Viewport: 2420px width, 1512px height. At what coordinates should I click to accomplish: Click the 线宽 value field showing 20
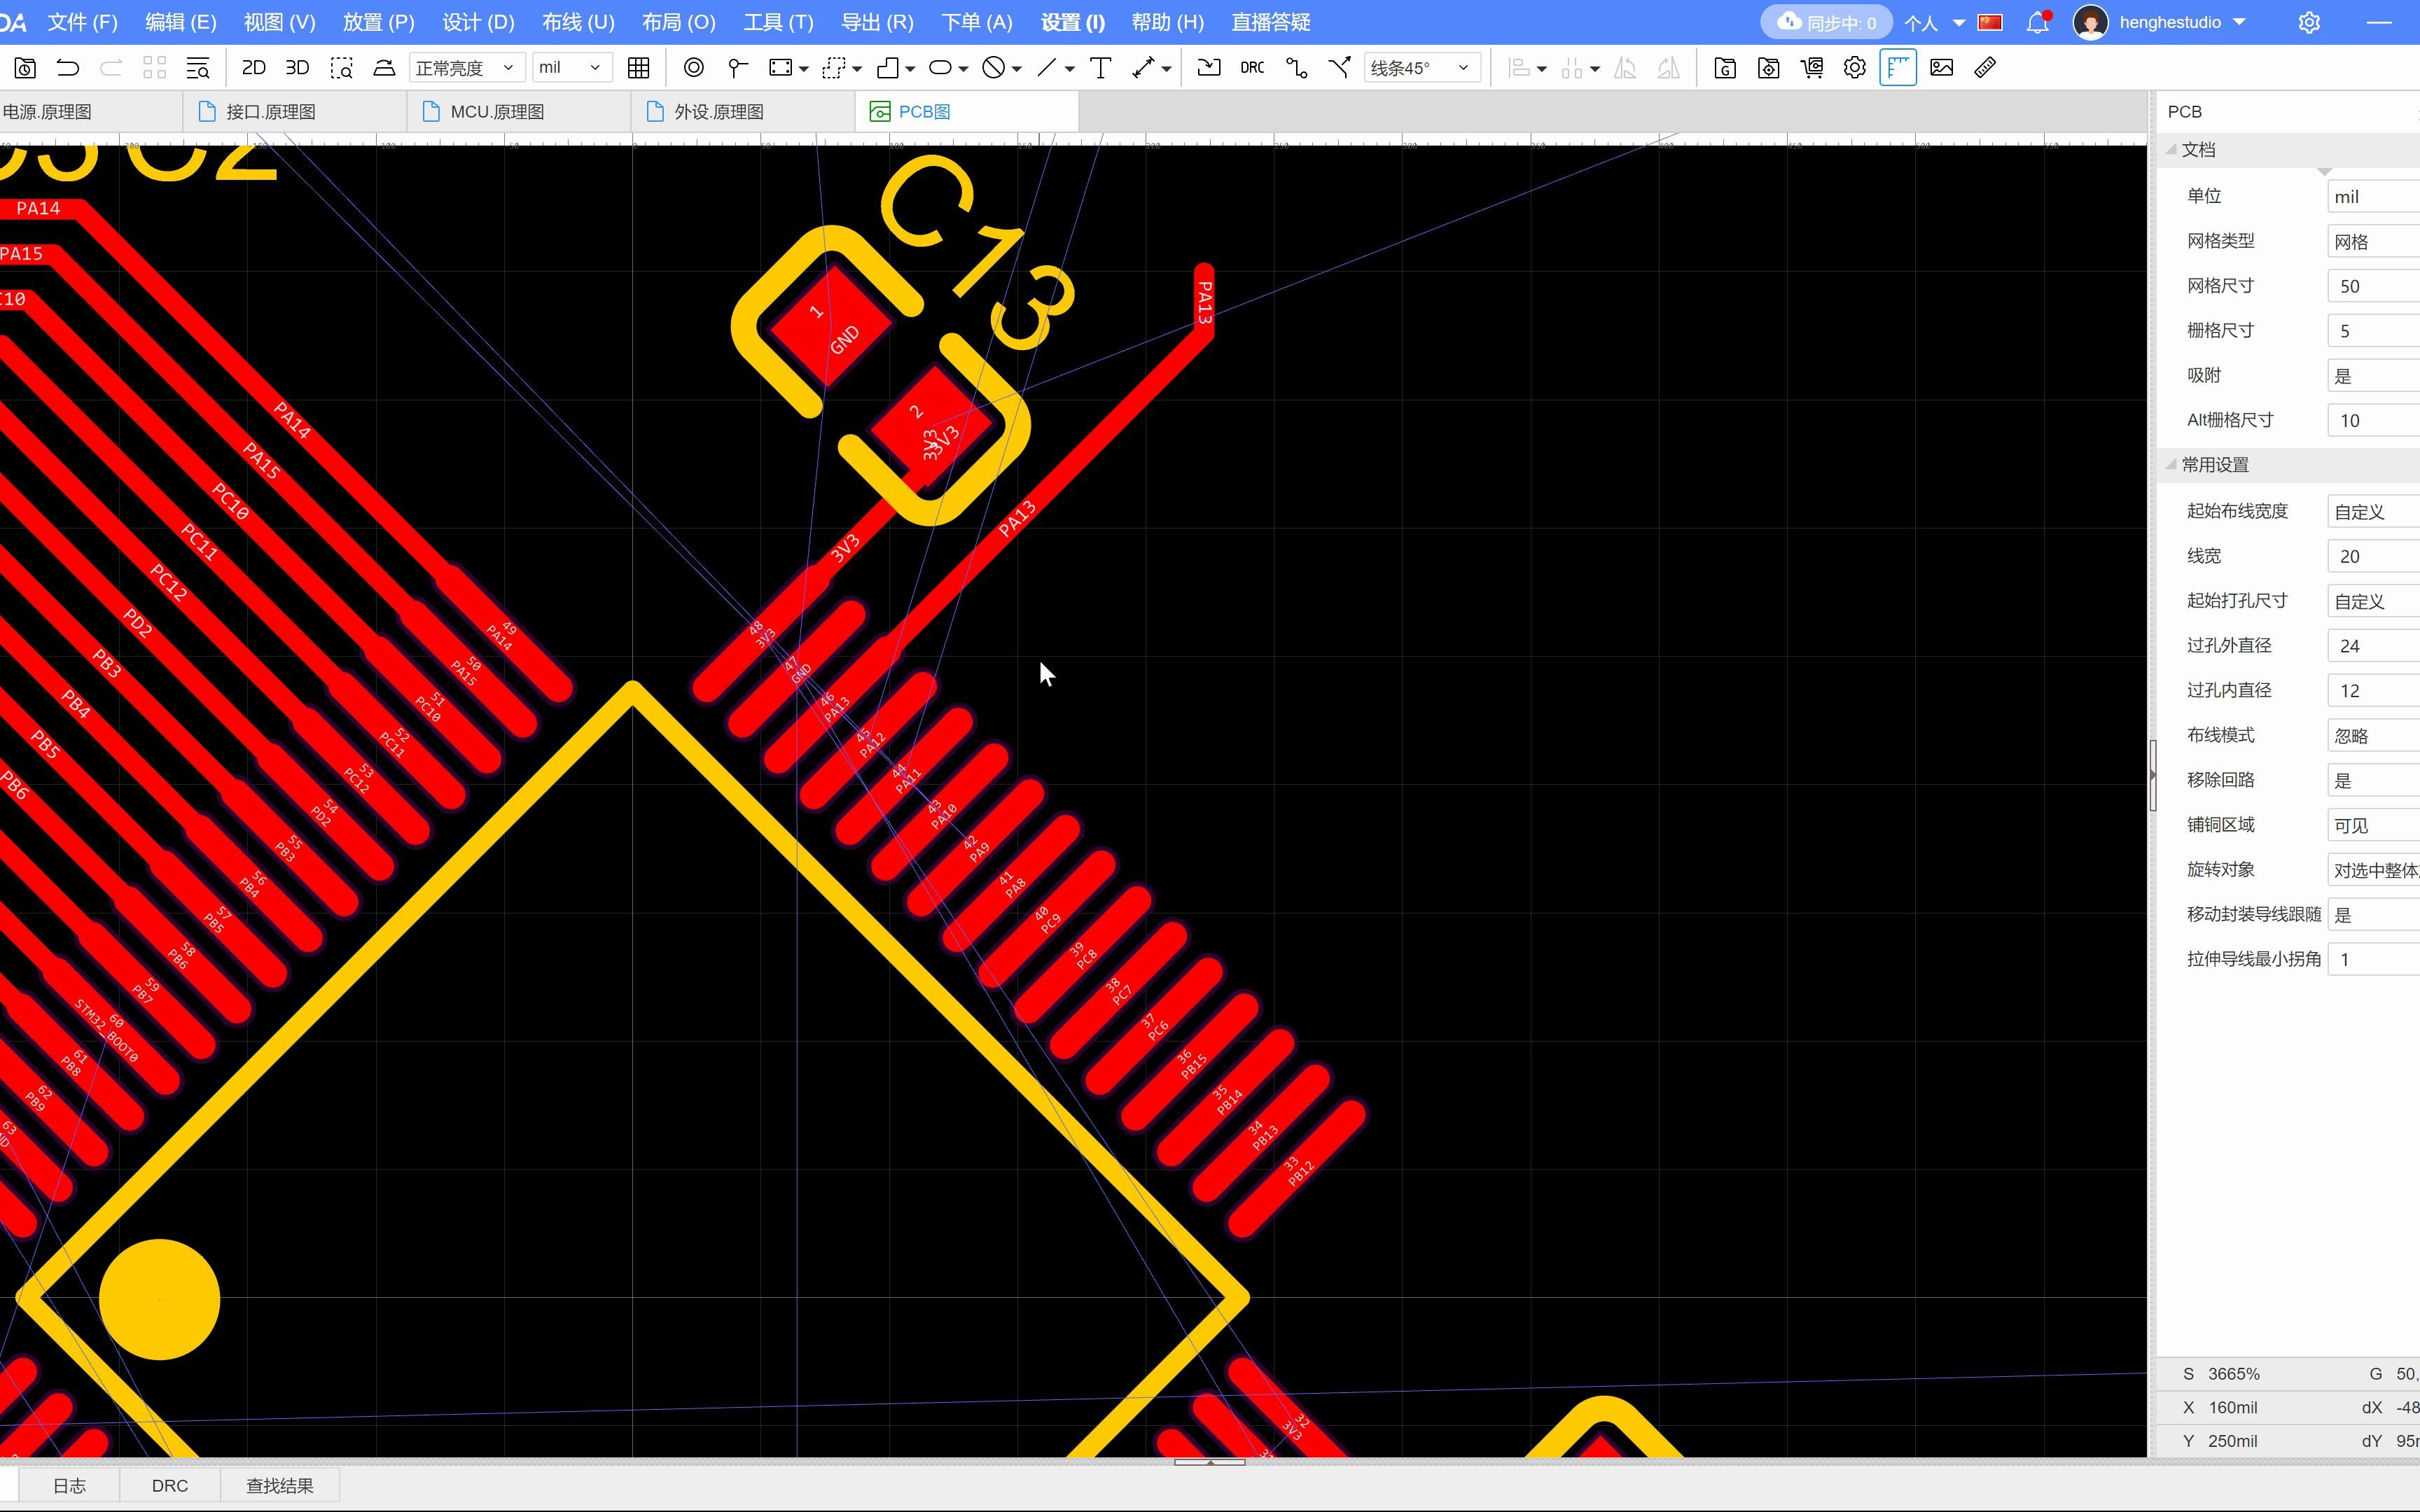coord(2372,556)
